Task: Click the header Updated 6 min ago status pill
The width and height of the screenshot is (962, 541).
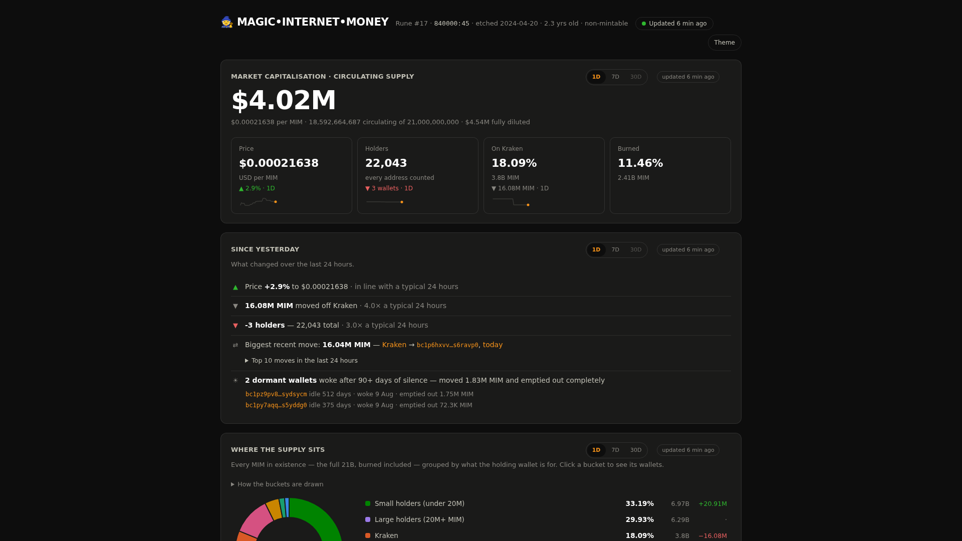Action: [x=674, y=24]
